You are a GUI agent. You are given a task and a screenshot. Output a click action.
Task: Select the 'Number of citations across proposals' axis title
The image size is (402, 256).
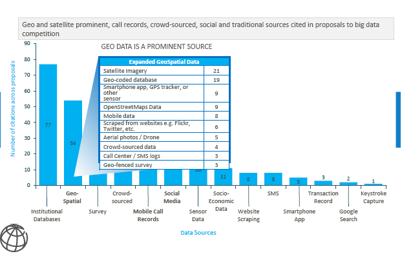(12, 108)
